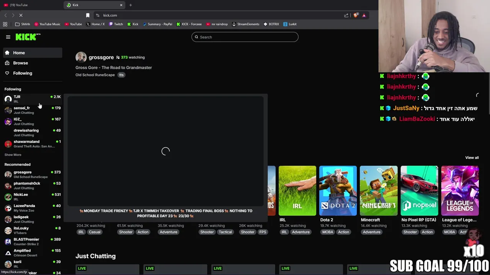Click View all categories link
The height and width of the screenshot is (275, 490).
pos(472,157)
